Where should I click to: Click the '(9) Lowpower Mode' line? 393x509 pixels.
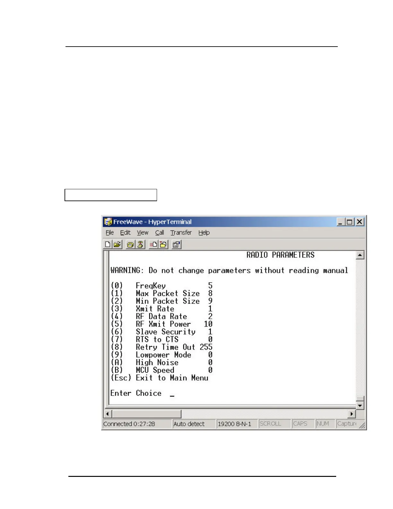pyautogui.click(x=162, y=355)
